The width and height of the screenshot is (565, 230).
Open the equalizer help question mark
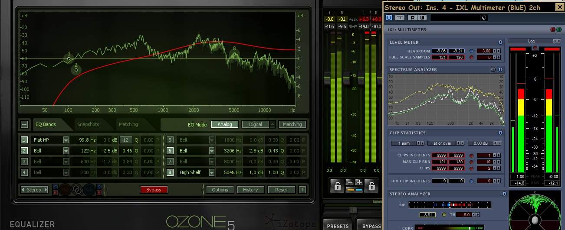302,190
